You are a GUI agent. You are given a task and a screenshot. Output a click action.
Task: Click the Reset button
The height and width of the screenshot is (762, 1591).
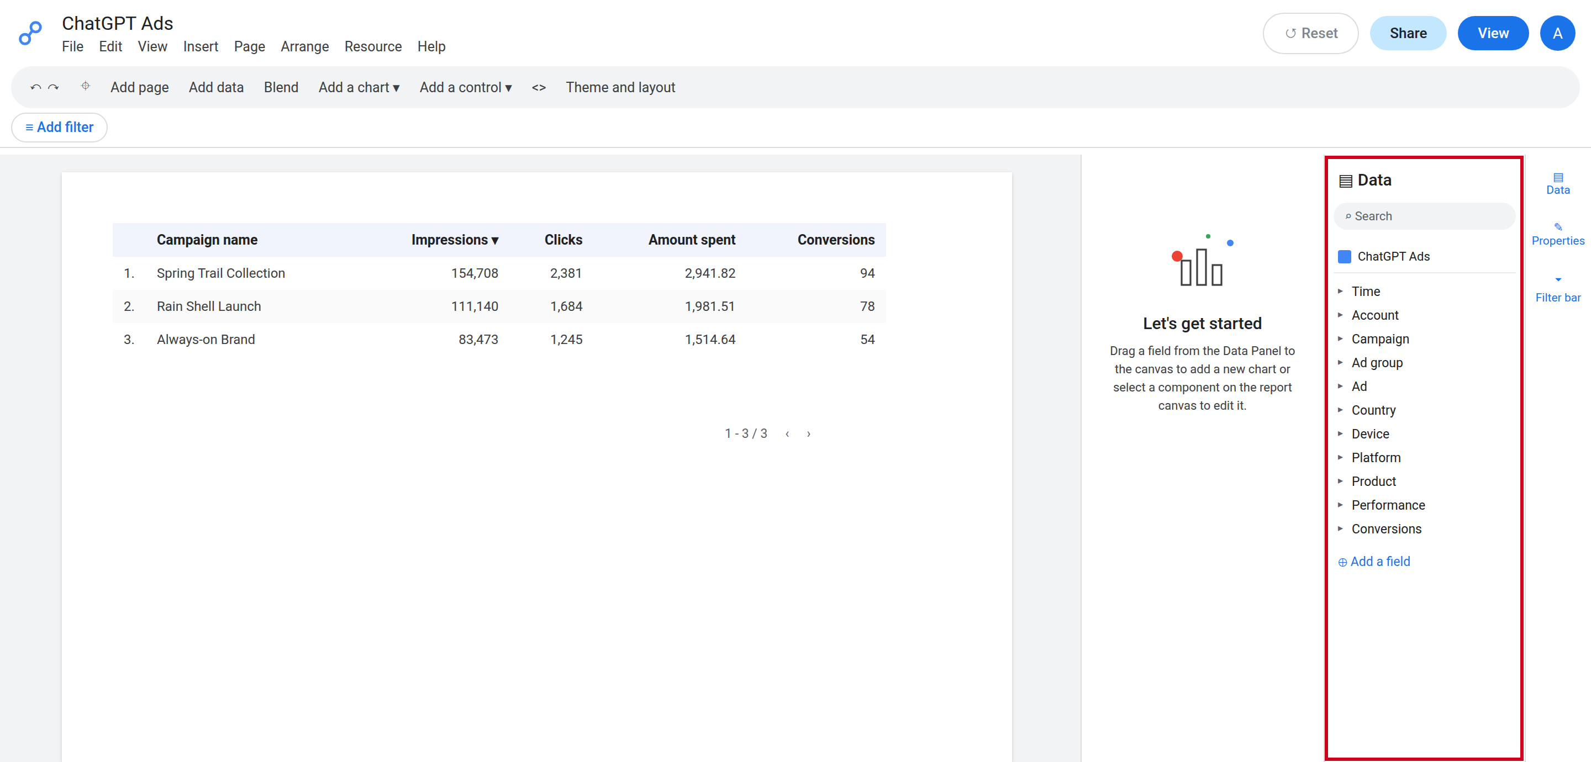(1310, 33)
